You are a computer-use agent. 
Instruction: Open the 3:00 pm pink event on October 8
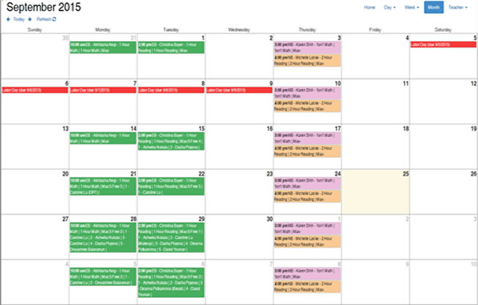[x=307, y=274]
